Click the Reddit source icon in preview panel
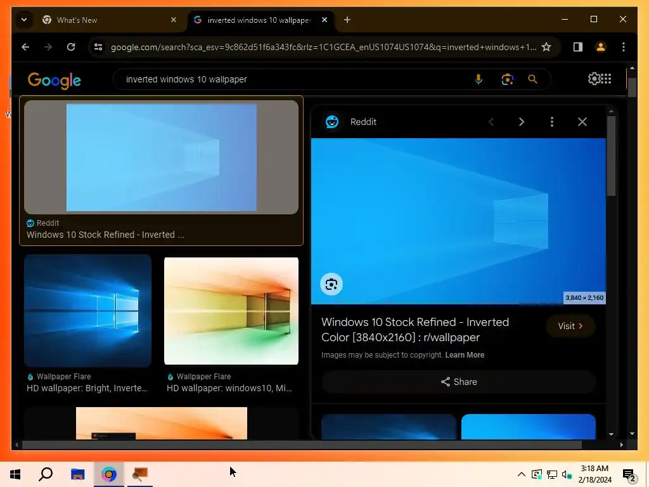The image size is (649, 487). (332, 122)
